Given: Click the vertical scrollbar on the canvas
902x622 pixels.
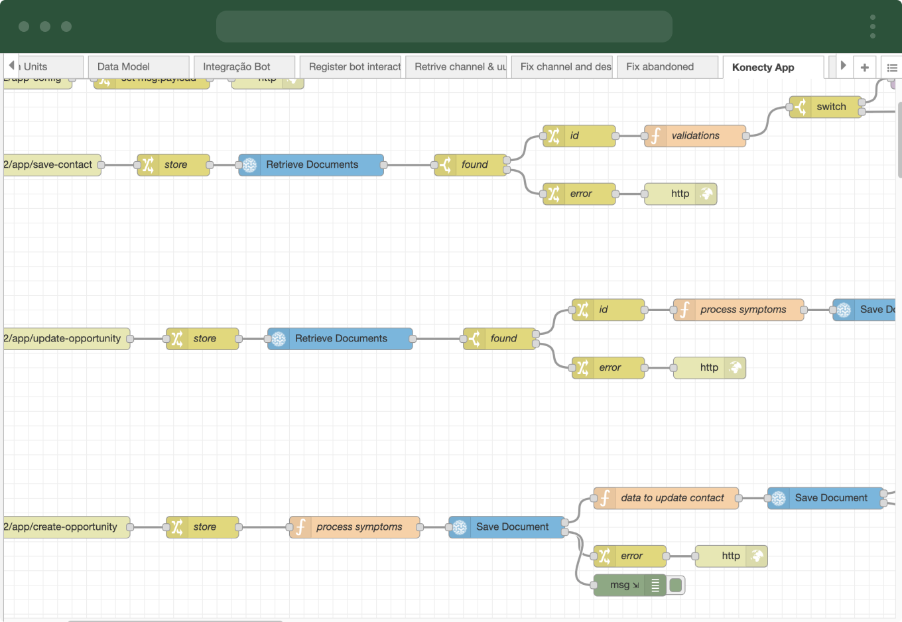Looking at the screenshot, I should coord(899,139).
